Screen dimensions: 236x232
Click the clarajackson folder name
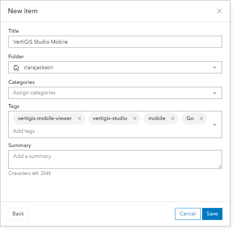38,68
